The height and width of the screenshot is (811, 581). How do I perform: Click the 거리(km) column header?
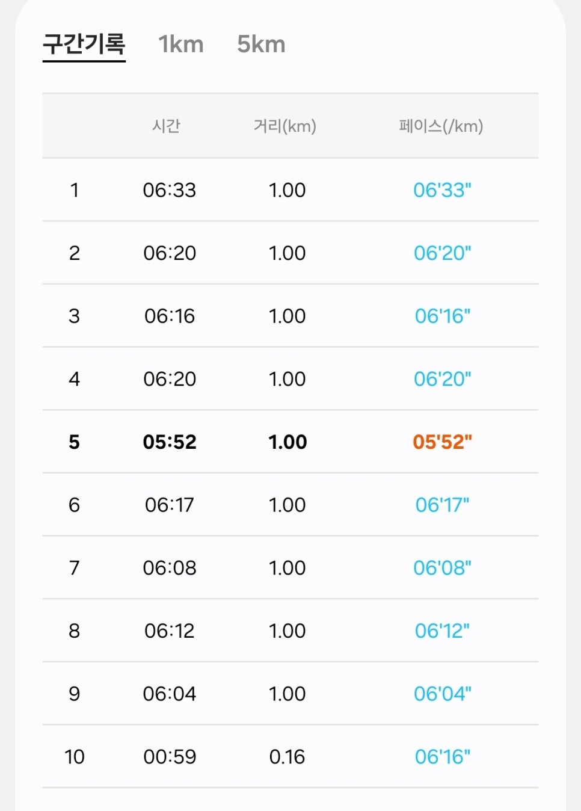285,126
